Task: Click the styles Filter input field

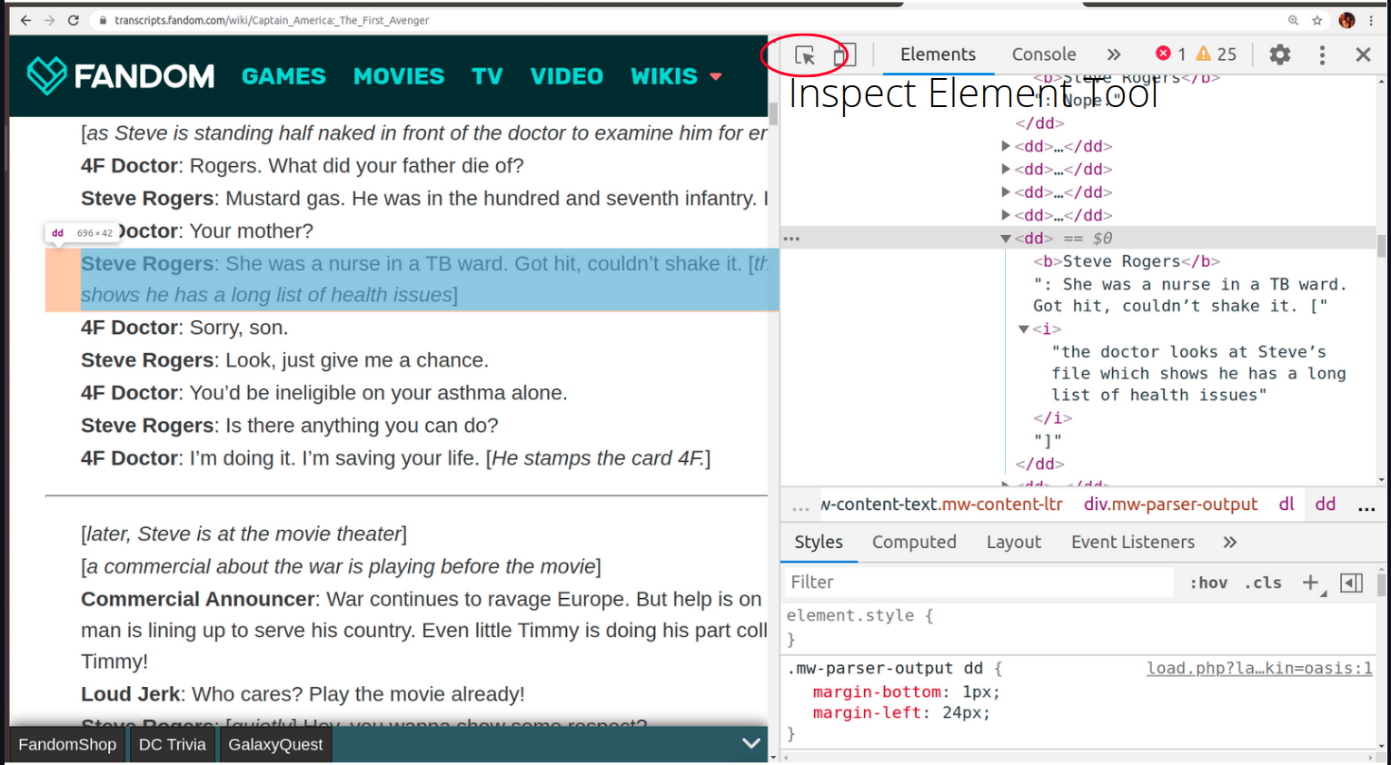Action: [x=979, y=583]
